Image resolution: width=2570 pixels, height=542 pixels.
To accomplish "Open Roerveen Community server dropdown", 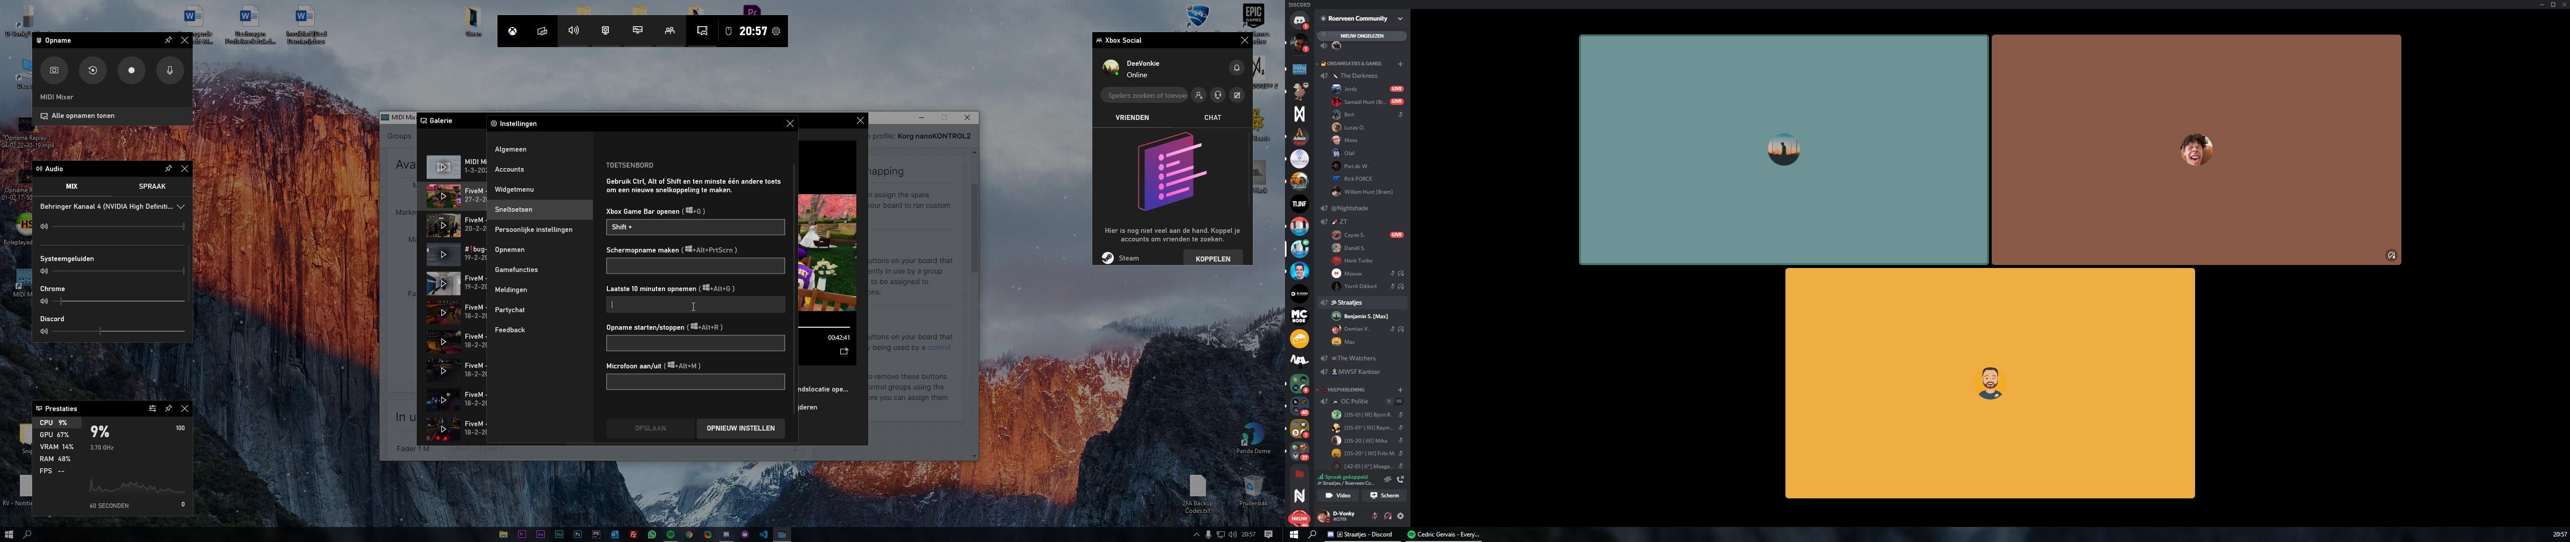I will [1400, 19].
